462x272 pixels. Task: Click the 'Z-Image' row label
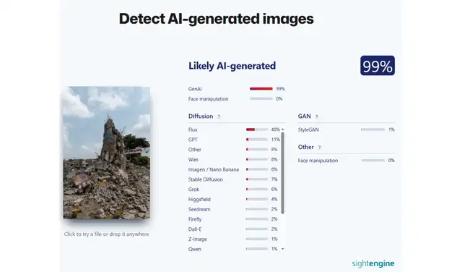(x=198, y=239)
